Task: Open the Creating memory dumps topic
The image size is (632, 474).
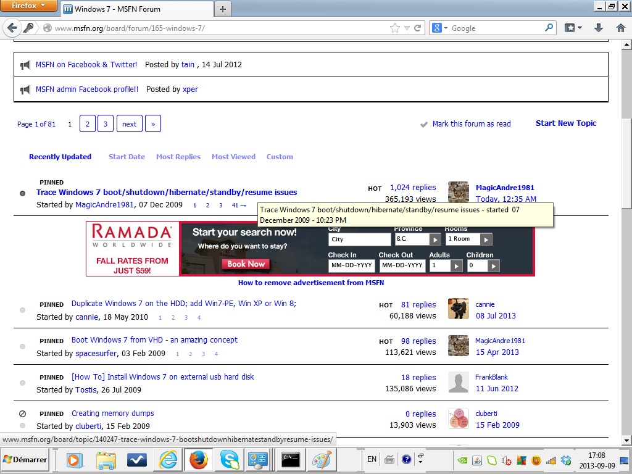Action: [x=112, y=413]
